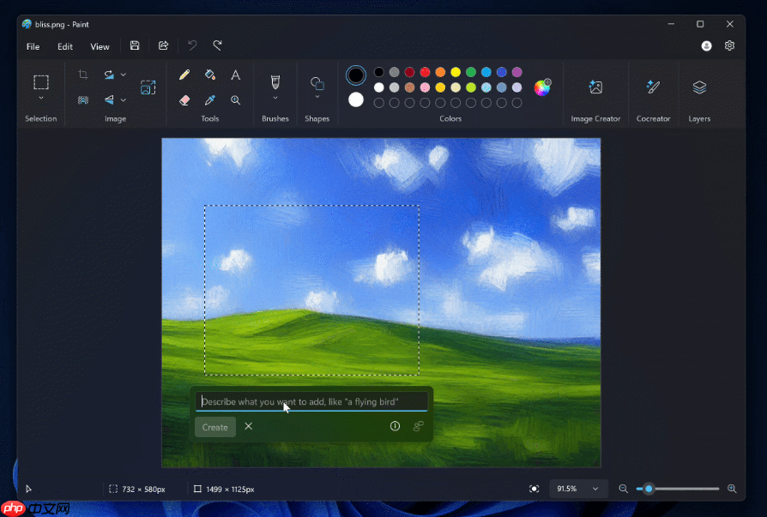
Task: Expand the Selection options chevron
Action: (x=41, y=99)
